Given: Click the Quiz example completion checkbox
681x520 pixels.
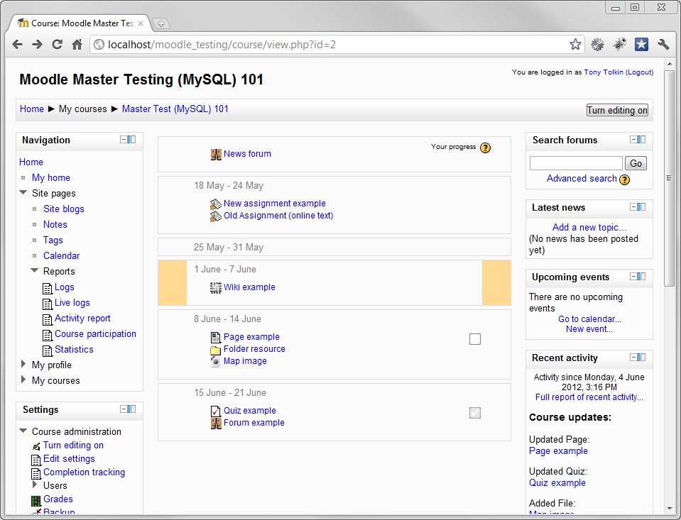Looking at the screenshot, I should (x=475, y=413).
